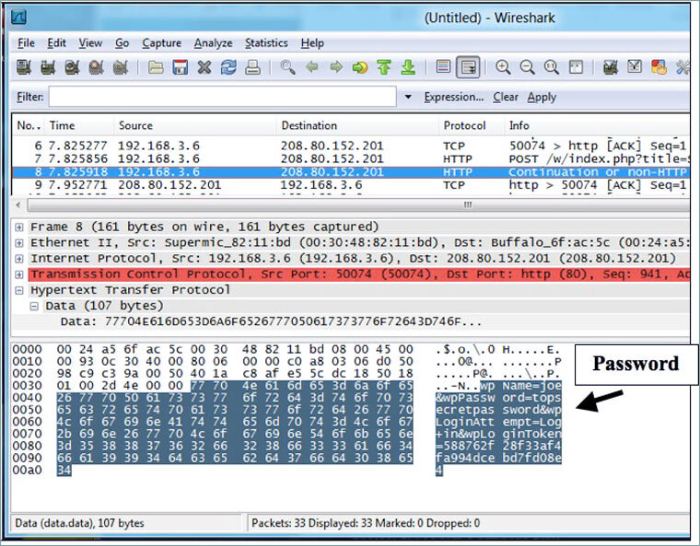Image resolution: width=700 pixels, height=546 pixels.
Task: Toggle packet list colorization
Action: click(443, 67)
